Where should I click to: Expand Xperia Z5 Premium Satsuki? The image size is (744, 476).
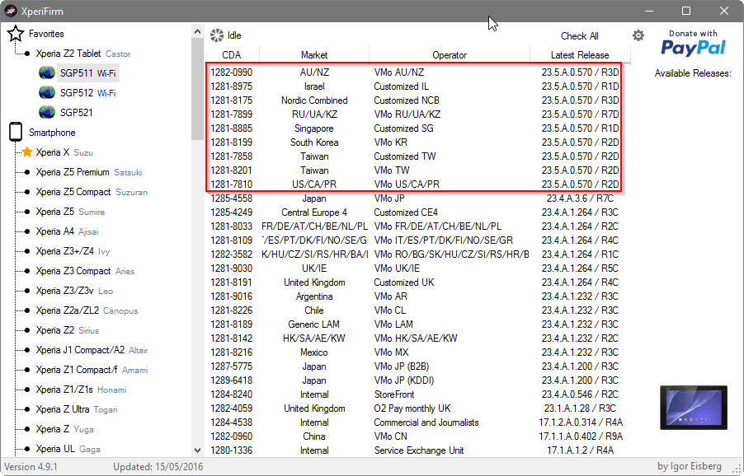89,172
